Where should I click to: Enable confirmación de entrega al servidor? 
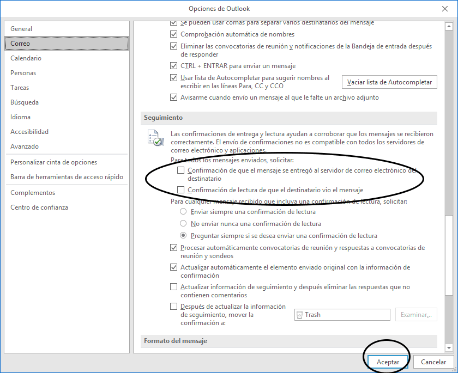click(x=181, y=170)
